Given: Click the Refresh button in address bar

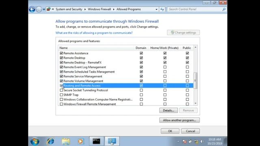Looking at the screenshot, I should (x=162, y=9).
